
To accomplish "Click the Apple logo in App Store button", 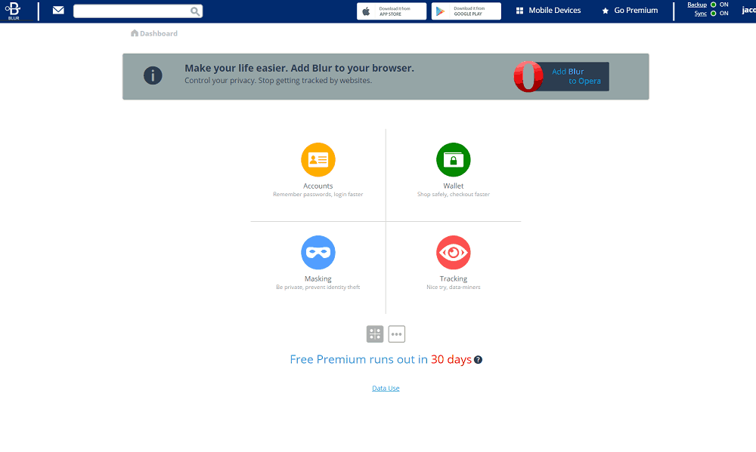I will [366, 11].
